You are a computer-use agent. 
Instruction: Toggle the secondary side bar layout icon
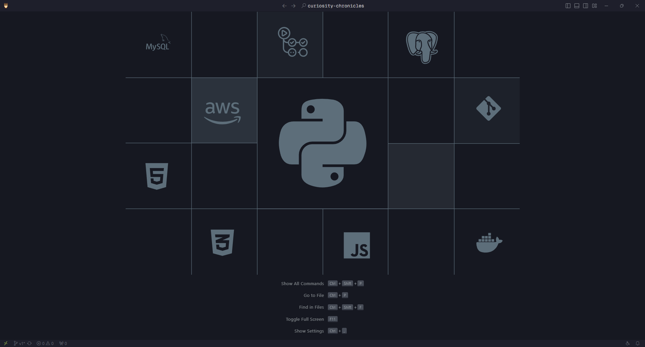pos(586,6)
